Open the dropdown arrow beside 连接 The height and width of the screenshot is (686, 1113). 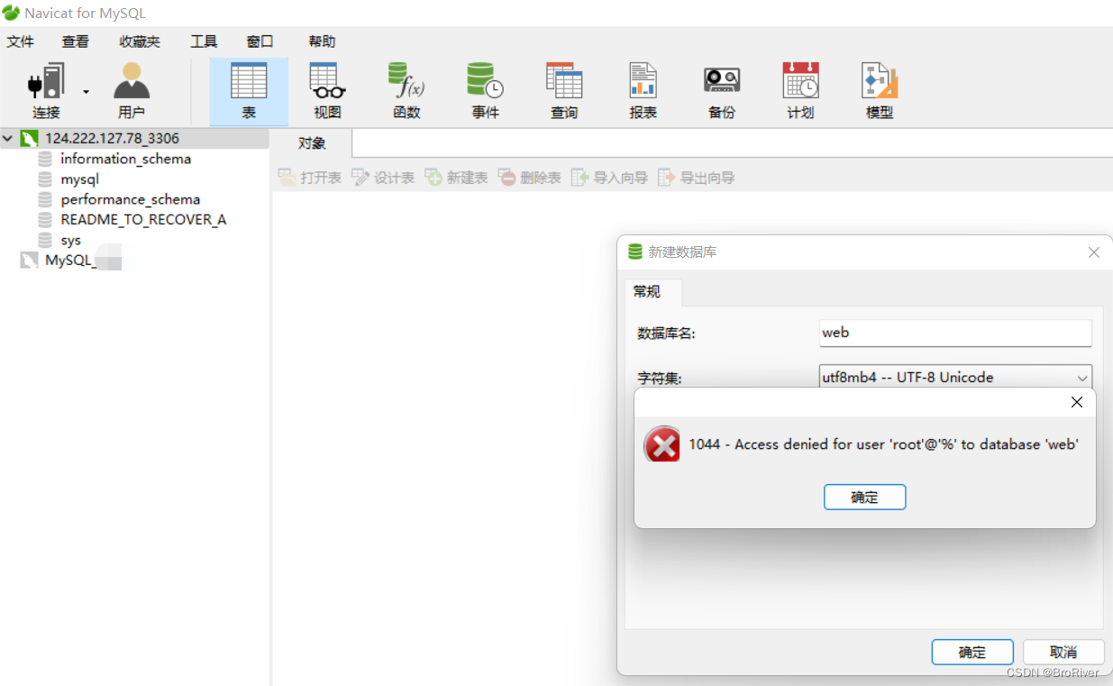pos(87,91)
